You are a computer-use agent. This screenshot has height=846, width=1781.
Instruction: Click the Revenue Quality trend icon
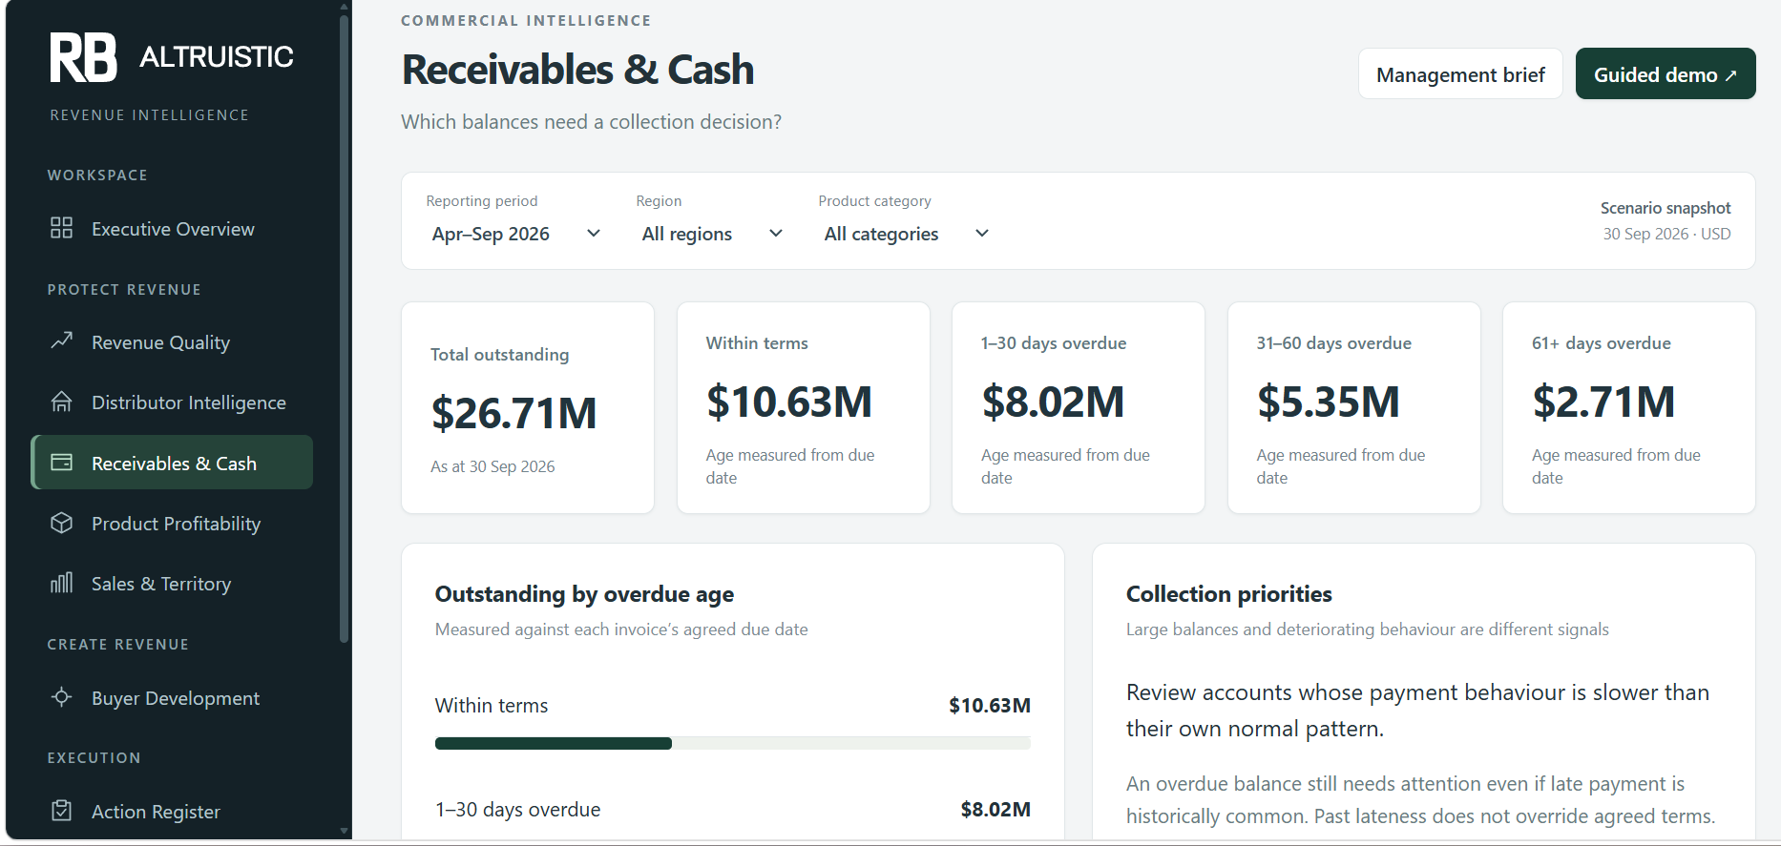pyautogui.click(x=62, y=341)
